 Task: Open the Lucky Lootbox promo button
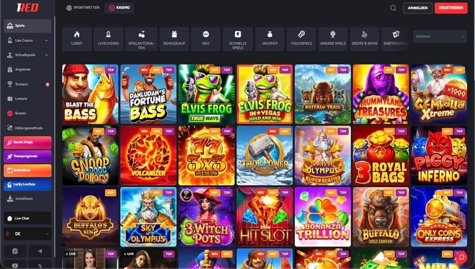click(27, 184)
